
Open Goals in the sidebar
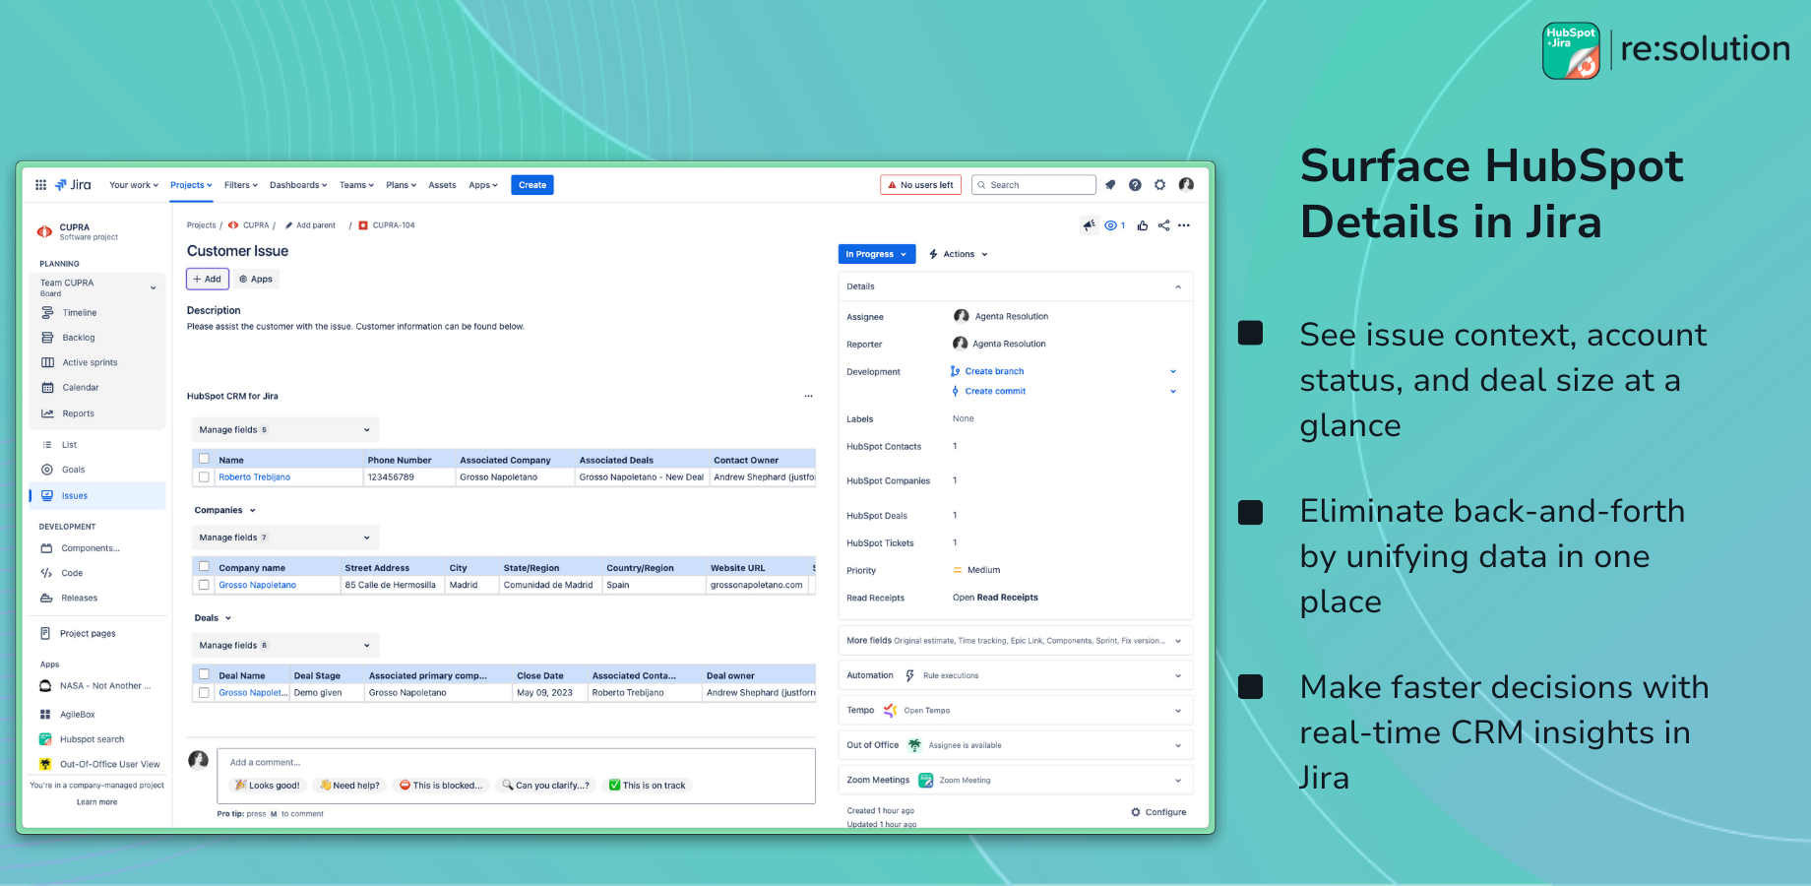(74, 470)
